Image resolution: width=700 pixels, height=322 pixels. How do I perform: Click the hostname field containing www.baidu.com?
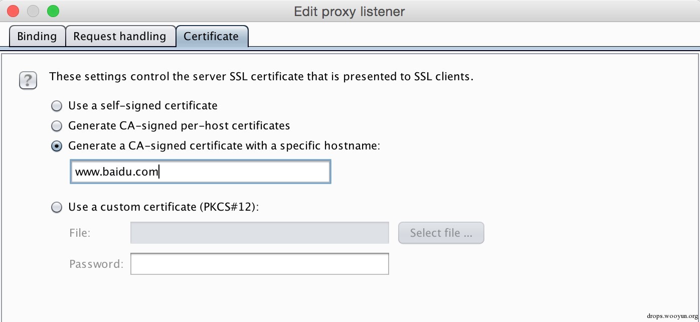[x=200, y=172]
